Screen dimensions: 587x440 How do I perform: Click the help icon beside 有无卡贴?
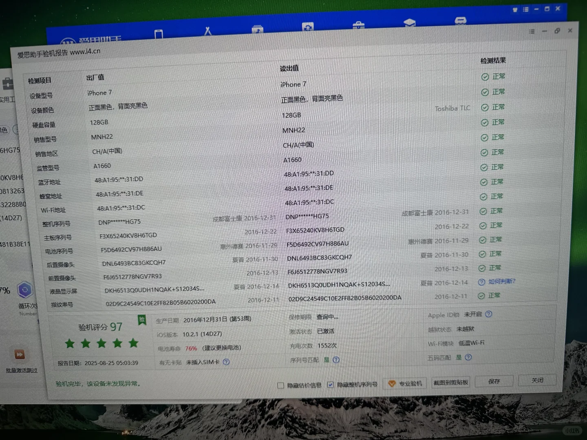pyautogui.click(x=226, y=362)
